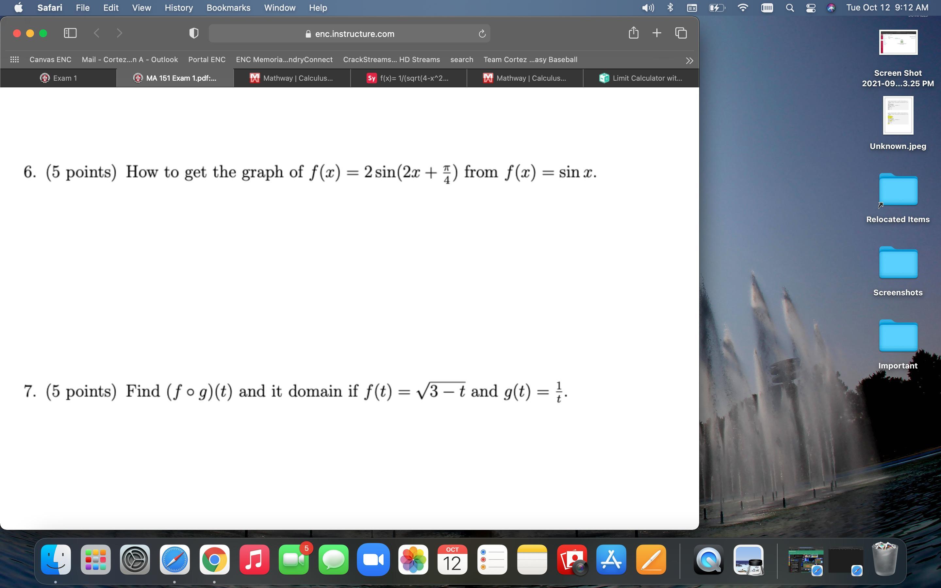
Task: Open the Portal ENC bookmark
Action: [x=206, y=59]
